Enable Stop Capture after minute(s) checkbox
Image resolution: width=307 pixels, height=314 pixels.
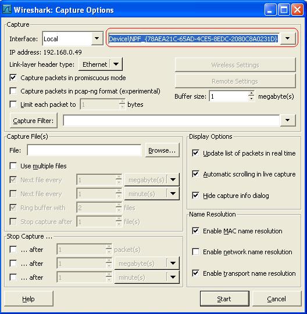coord(13,277)
